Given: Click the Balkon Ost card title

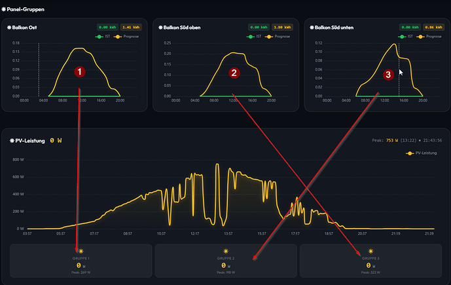Looking at the screenshot, I should (24, 28).
